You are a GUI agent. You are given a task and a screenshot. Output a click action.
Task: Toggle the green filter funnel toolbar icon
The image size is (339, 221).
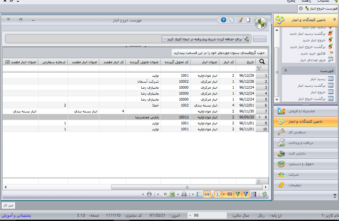click(238, 194)
